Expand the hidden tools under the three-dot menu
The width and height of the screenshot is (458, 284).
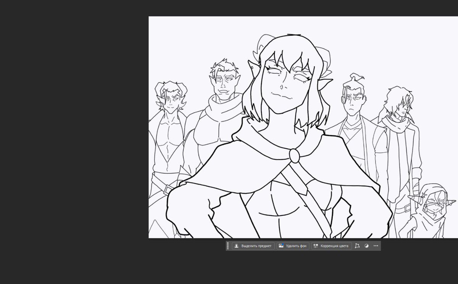pyautogui.click(x=375, y=246)
